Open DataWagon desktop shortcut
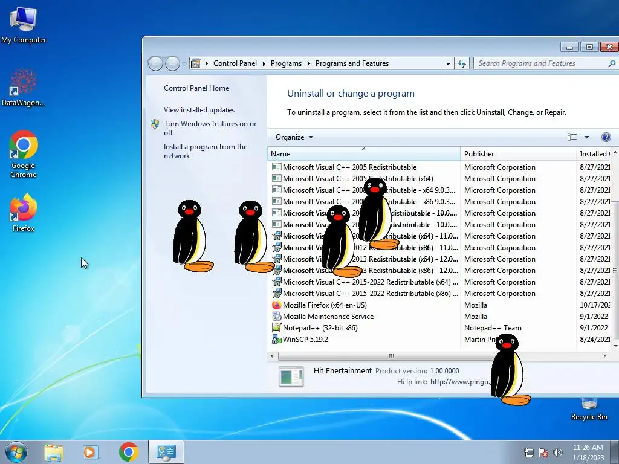Viewport: 619px width, 464px height. point(24,88)
